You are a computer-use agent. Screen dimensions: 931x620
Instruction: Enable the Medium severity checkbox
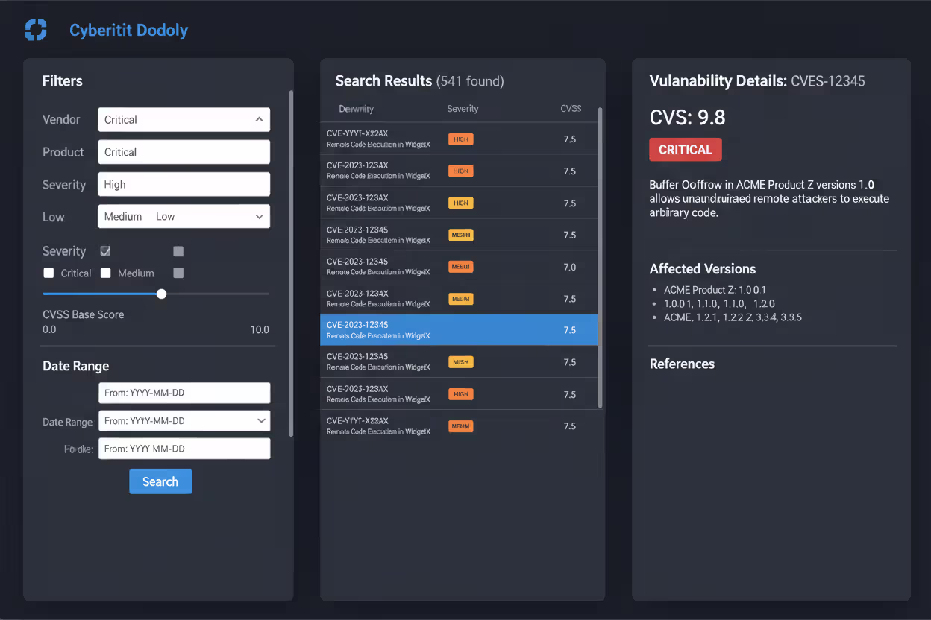[104, 273]
